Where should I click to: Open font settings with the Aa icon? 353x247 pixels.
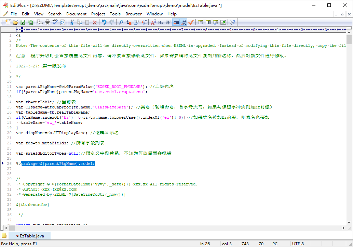click(153, 22)
